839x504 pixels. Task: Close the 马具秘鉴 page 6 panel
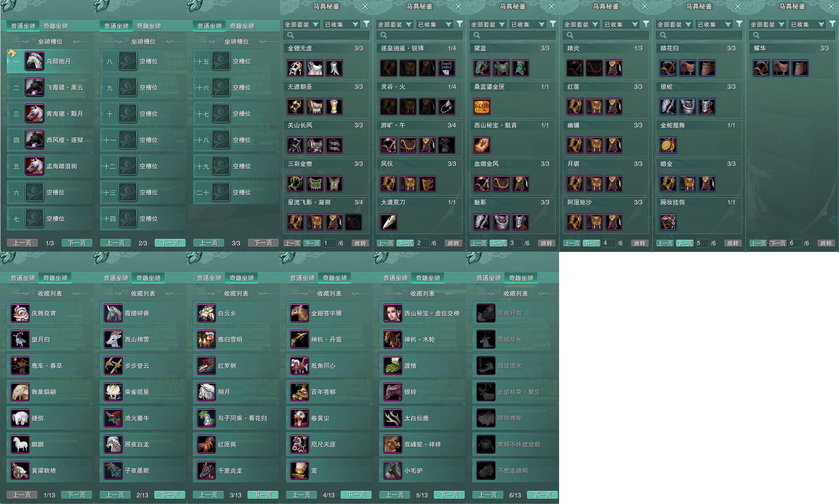[831, 7]
